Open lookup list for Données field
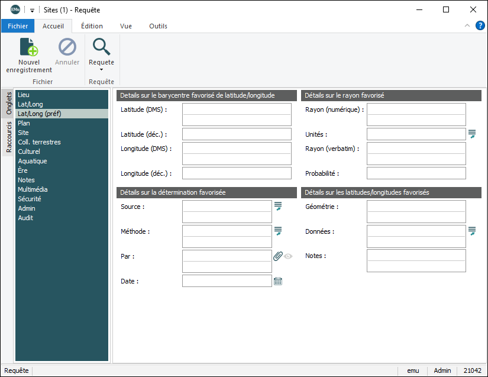Image resolution: width=488 pixels, height=377 pixels. [x=471, y=231]
